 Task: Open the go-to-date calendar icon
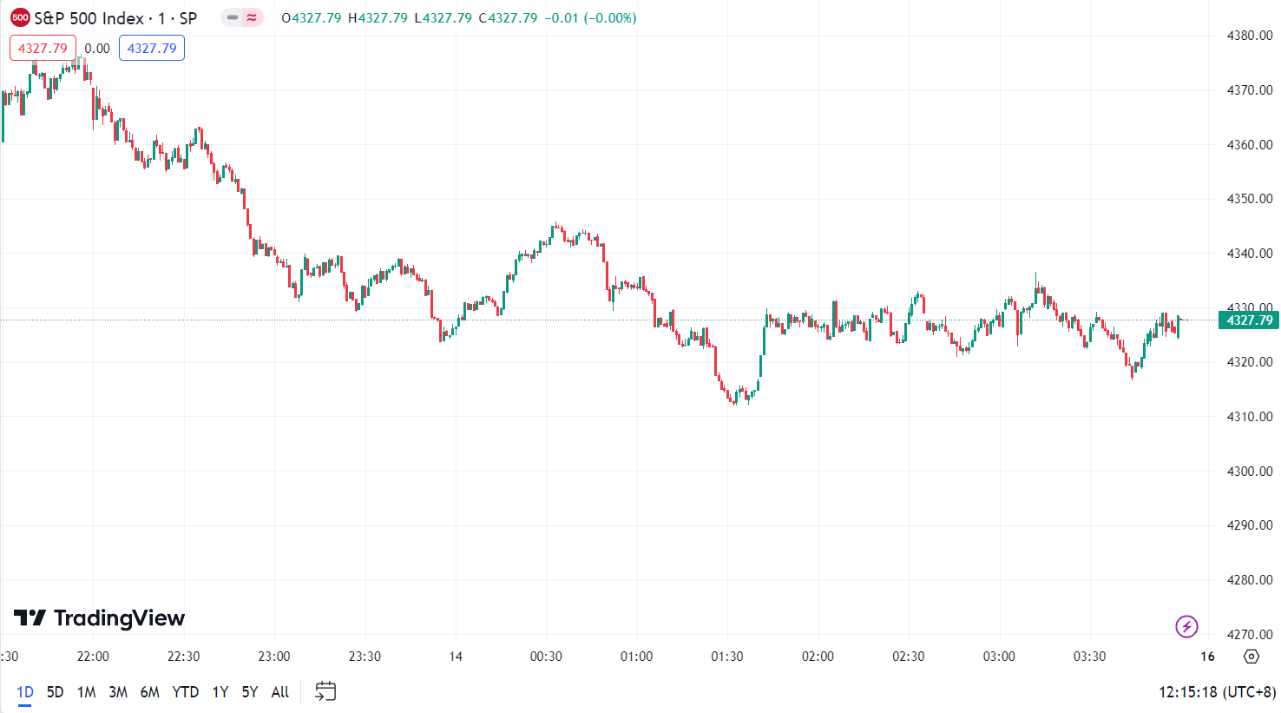(x=325, y=691)
